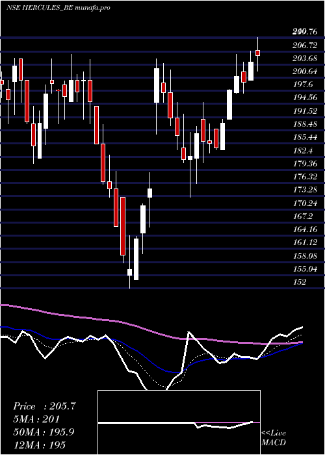
Task: Select the 176.32 axis label
Action: 305,176
